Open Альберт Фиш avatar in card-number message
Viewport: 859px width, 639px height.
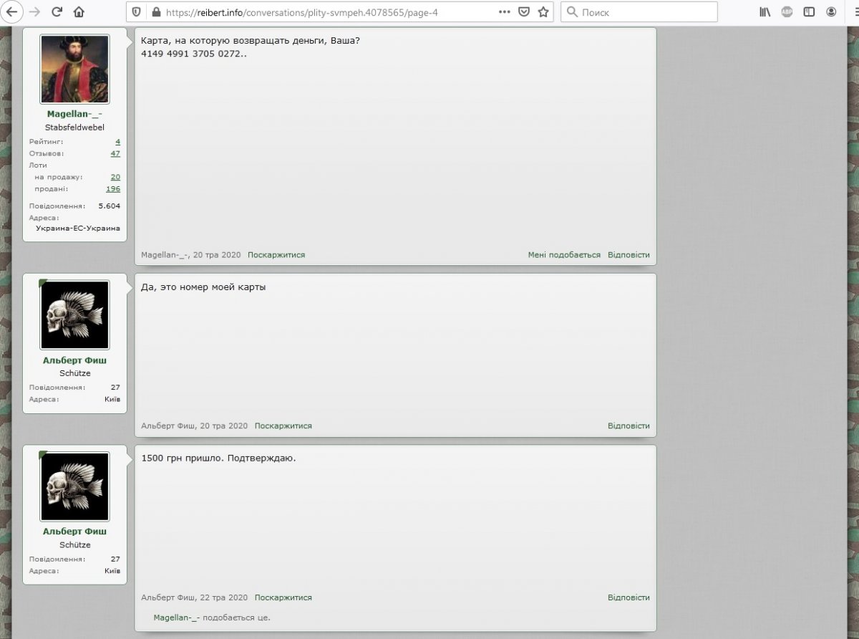tap(74, 315)
